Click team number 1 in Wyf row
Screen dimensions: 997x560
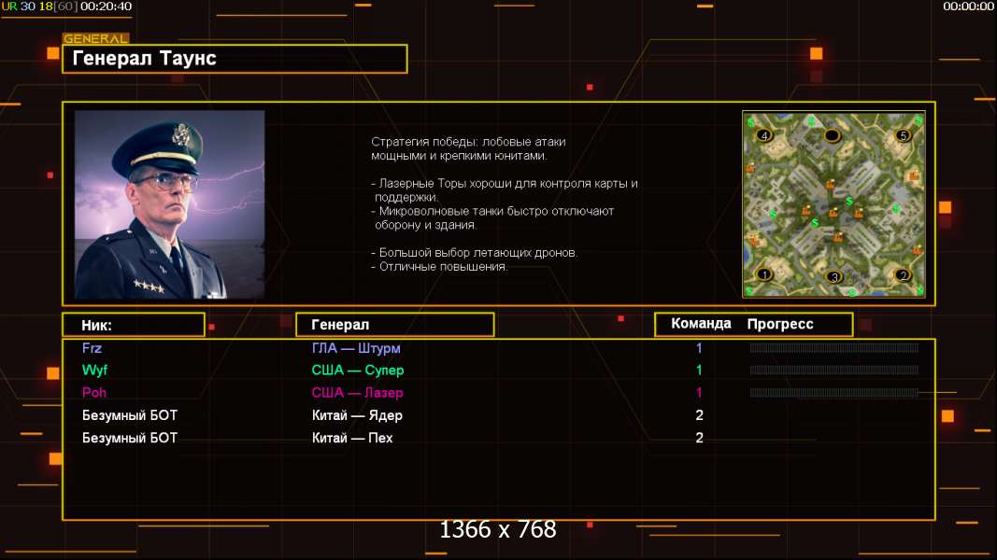[x=699, y=371]
